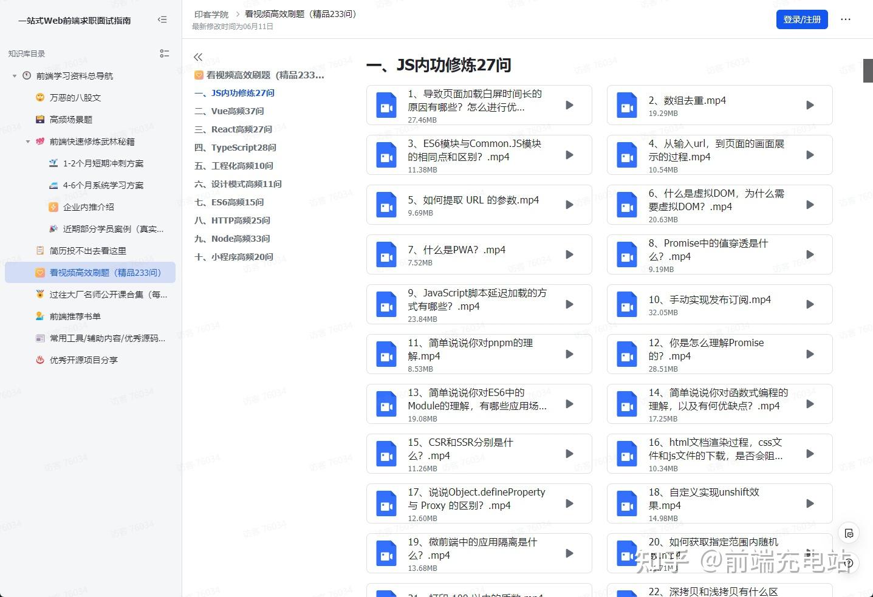Click the clock icon beside '前端学习资料总导航'
Image resolution: width=873 pixels, height=597 pixels.
[27, 75]
